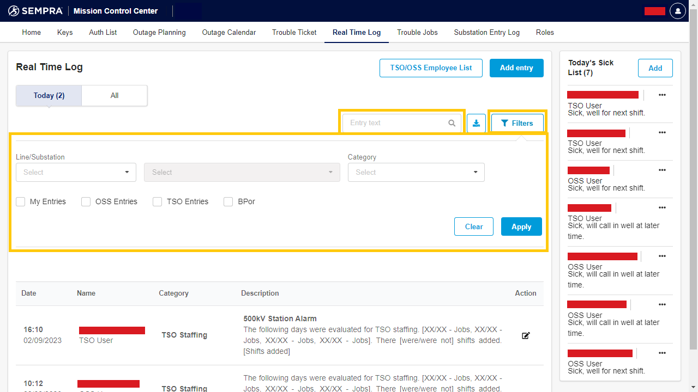
Task: Edit the 16:10 TSO Staffing log entry
Action: (526, 335)
